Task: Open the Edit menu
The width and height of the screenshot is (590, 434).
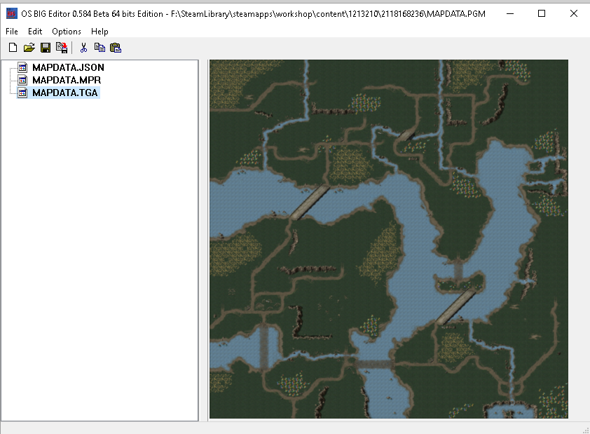Action: [35, 32]
